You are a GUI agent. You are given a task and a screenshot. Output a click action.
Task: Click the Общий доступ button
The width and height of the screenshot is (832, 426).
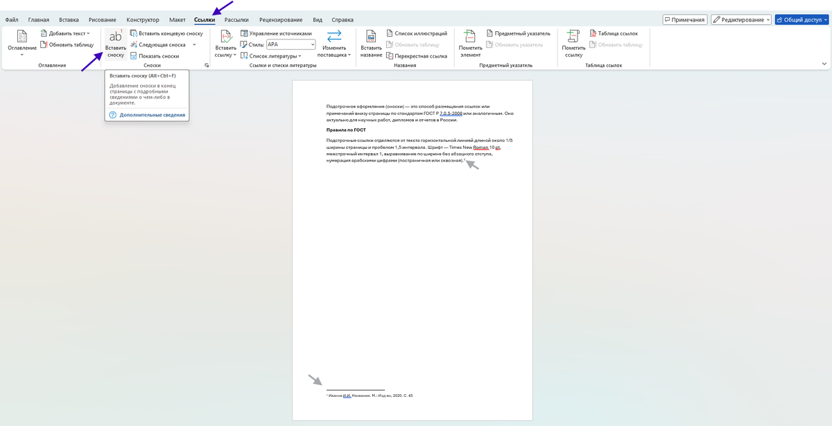pyautogui.click(x=802, y=19)
